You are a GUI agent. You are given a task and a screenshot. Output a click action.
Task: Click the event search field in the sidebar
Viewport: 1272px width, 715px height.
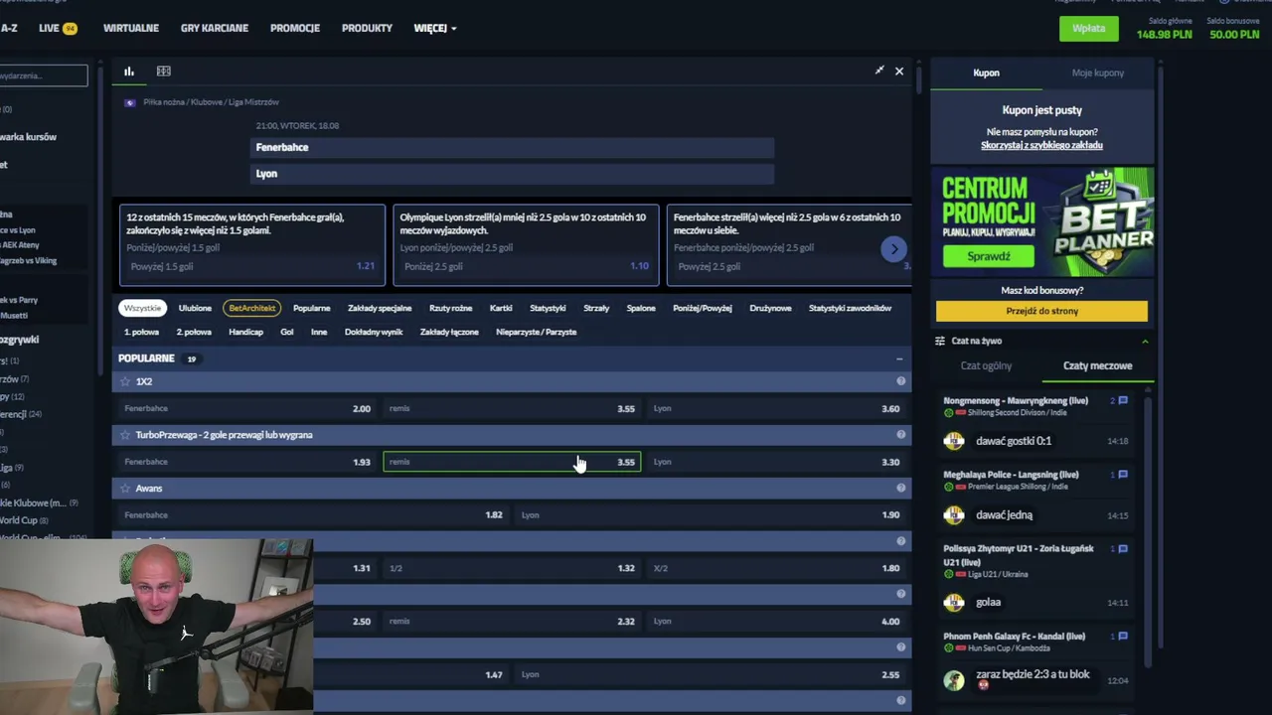coord(43,75)
